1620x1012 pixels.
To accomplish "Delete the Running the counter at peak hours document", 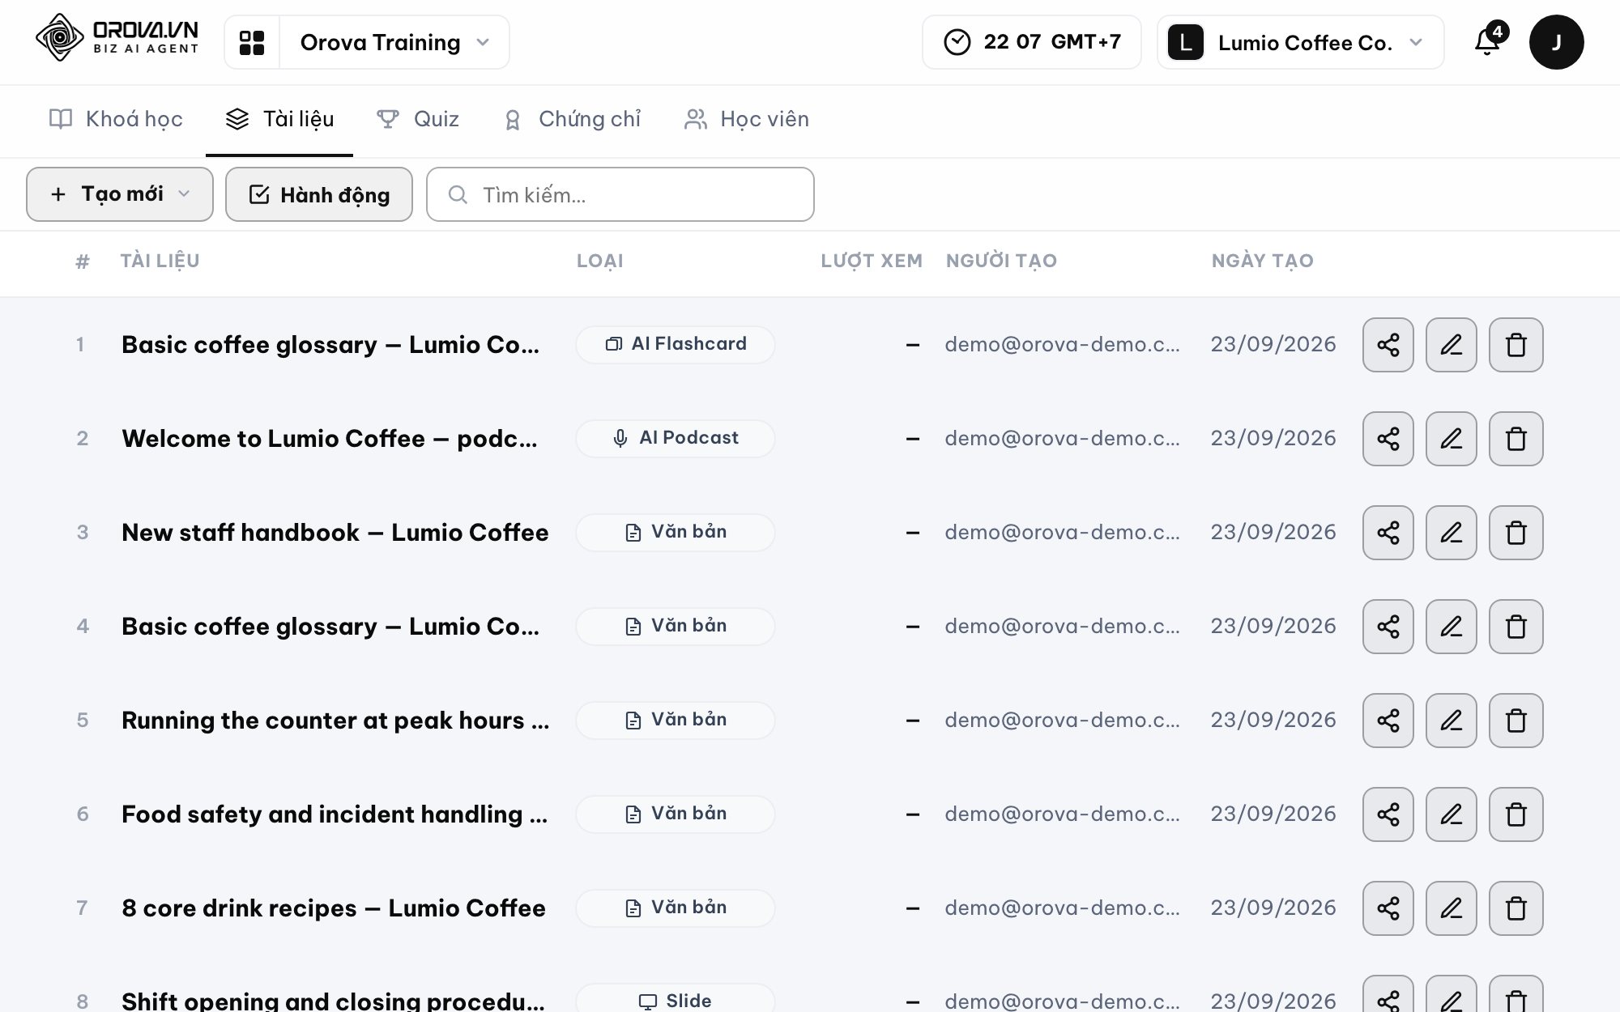I will tap(1516, 721).
